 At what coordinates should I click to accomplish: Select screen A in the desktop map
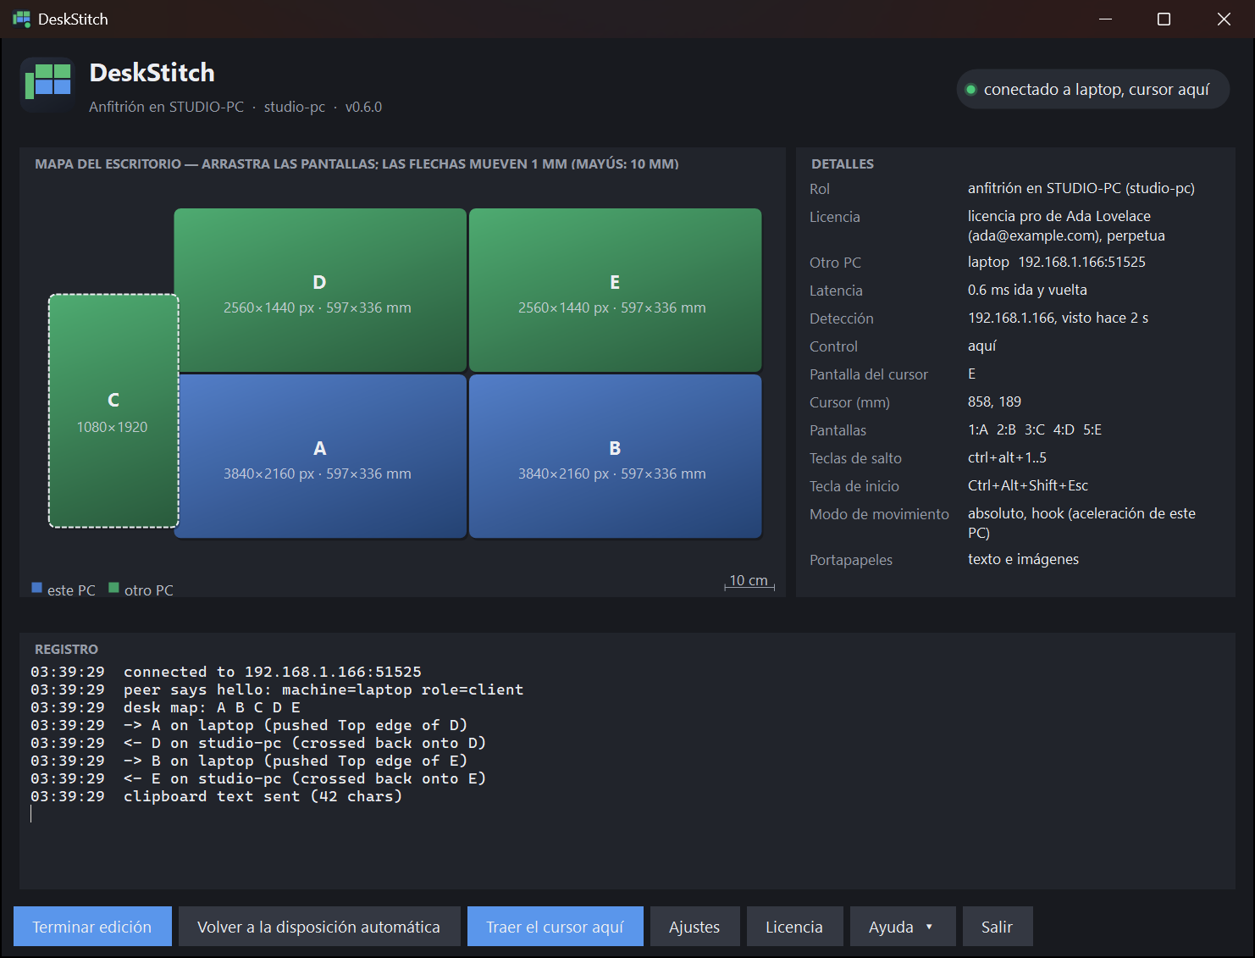point(320,456)
